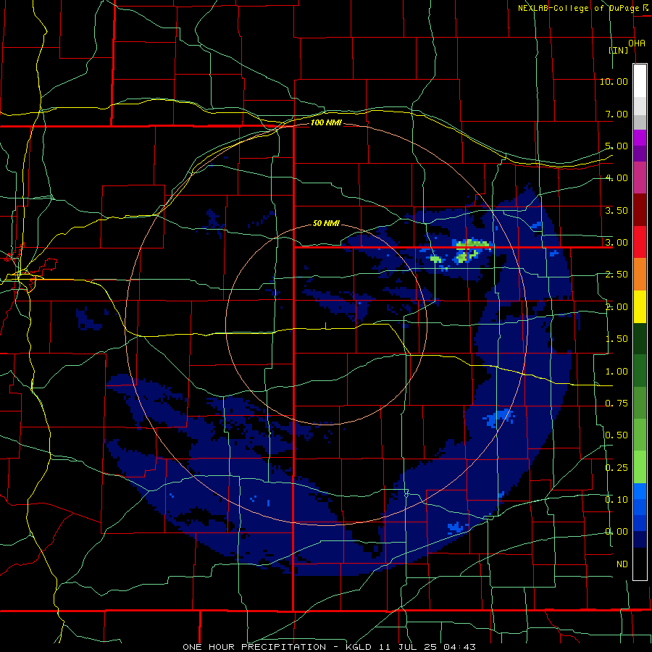Viewport: 652px width, 652px height.
Task: Select the 5.00 scale value
Action: [x=617, y=146]
